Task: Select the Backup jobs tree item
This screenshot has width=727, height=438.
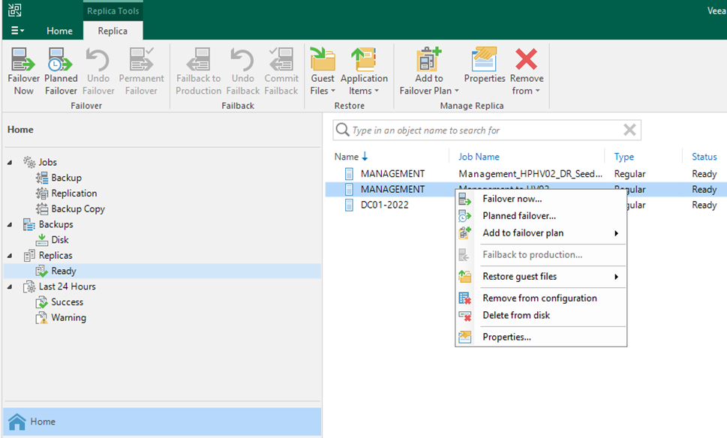Action: pos(66,178)
